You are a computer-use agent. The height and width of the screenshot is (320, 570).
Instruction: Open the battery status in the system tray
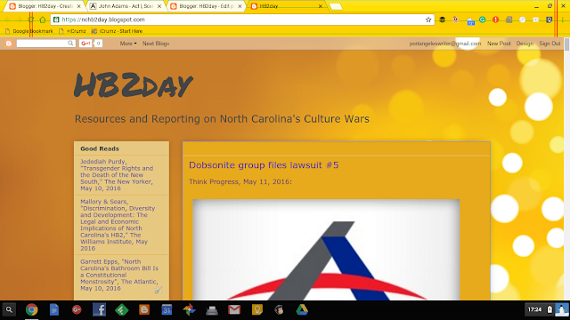pyautogui.click(x=550, y=309)
